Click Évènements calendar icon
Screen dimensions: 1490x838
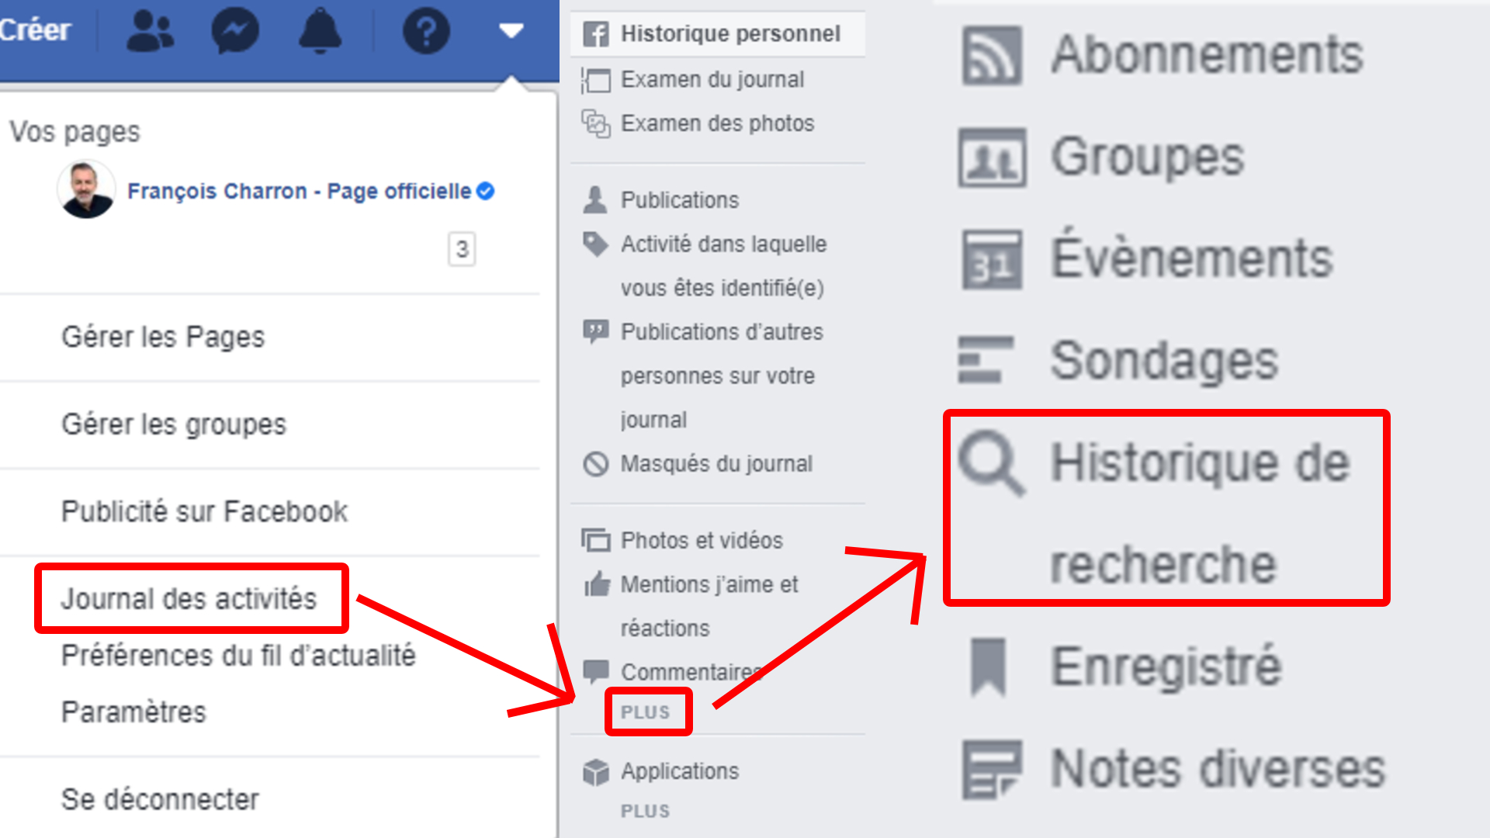tap(992, 259)
